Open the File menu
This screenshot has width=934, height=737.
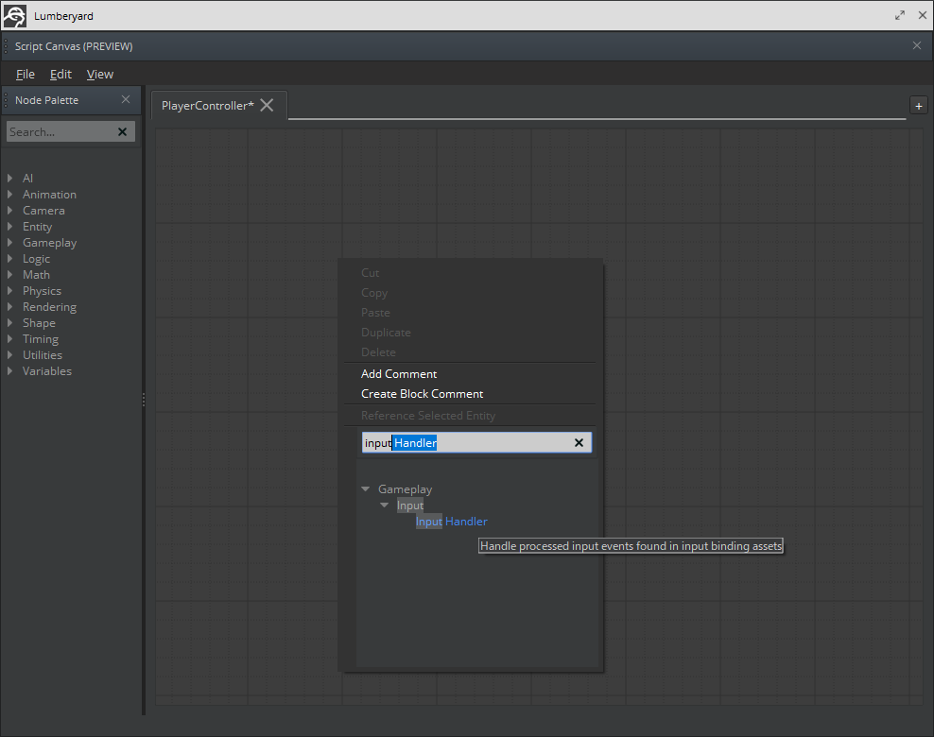tap(25, 75)
